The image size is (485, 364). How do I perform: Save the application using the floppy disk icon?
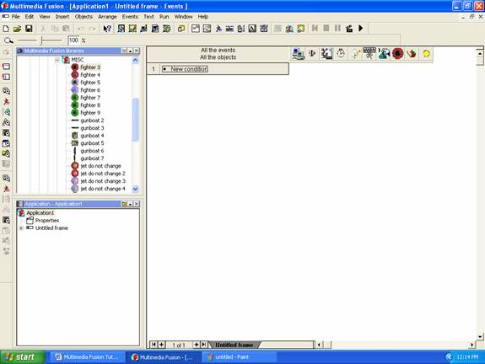(29, 29)
